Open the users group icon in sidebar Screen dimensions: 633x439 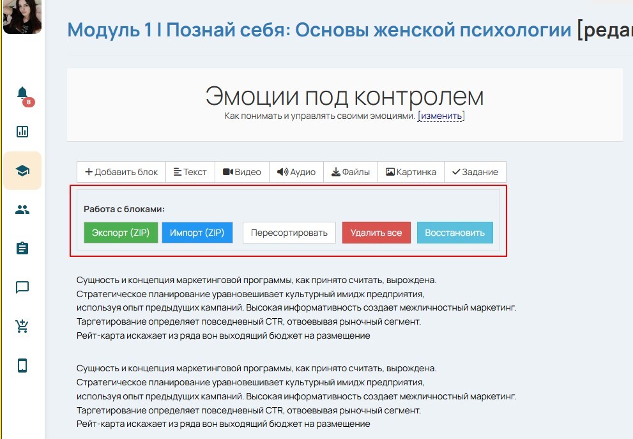(23, 210)
